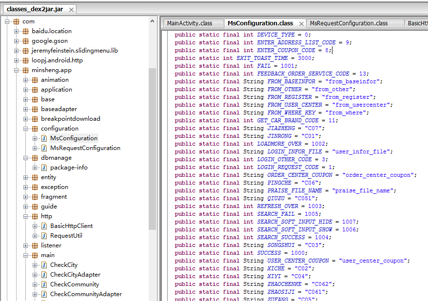Click the EXIT_TOAST_TIME field name
The height and width of the screenshot is (301, 428).
pos(262,58)
